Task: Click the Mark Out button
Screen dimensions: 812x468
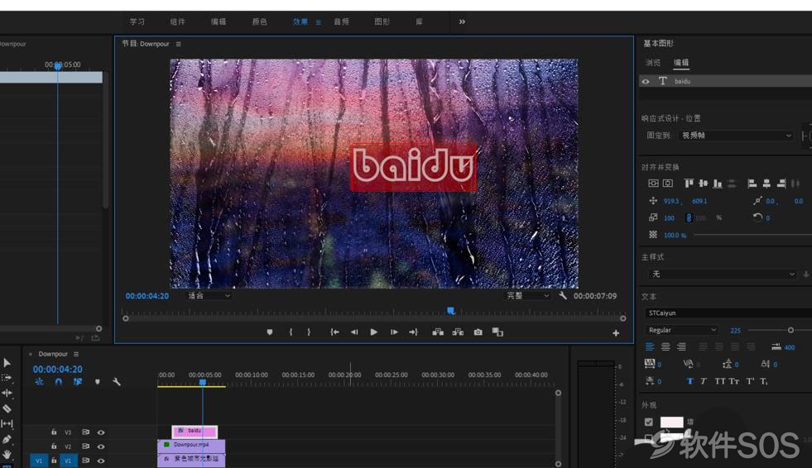Action: pyautogui.click(x=309, y=332)
